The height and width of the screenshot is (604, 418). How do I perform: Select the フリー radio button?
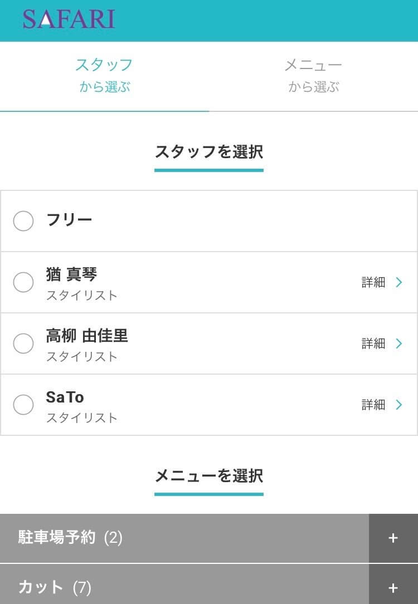[23, 221]
